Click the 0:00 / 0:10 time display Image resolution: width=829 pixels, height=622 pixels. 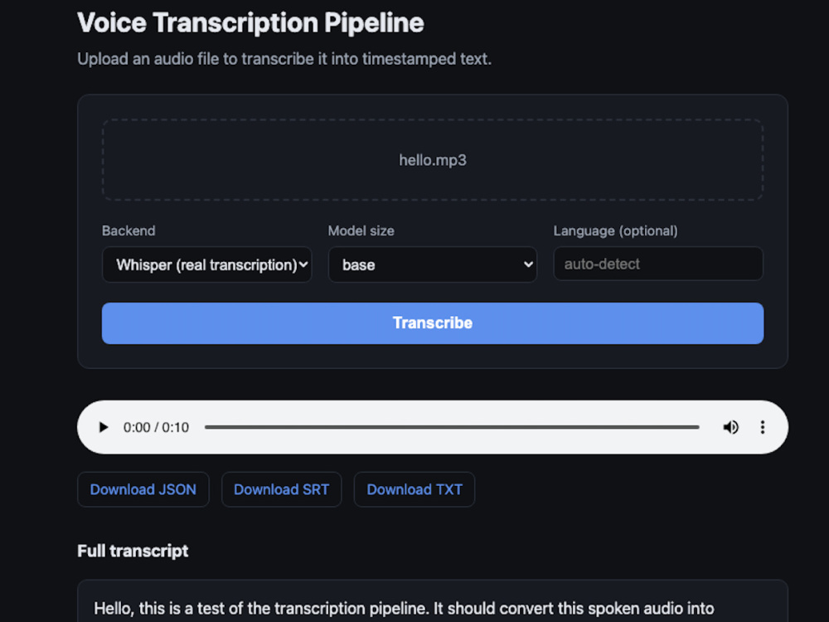(156, 427)
